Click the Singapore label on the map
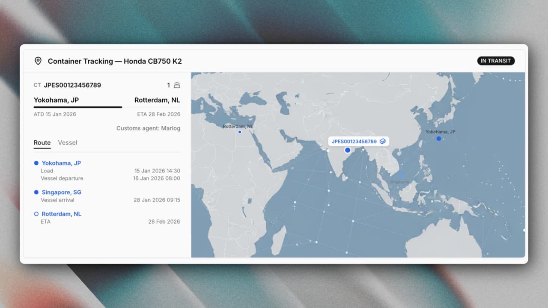The image size is (548, 308). point(400,182)
